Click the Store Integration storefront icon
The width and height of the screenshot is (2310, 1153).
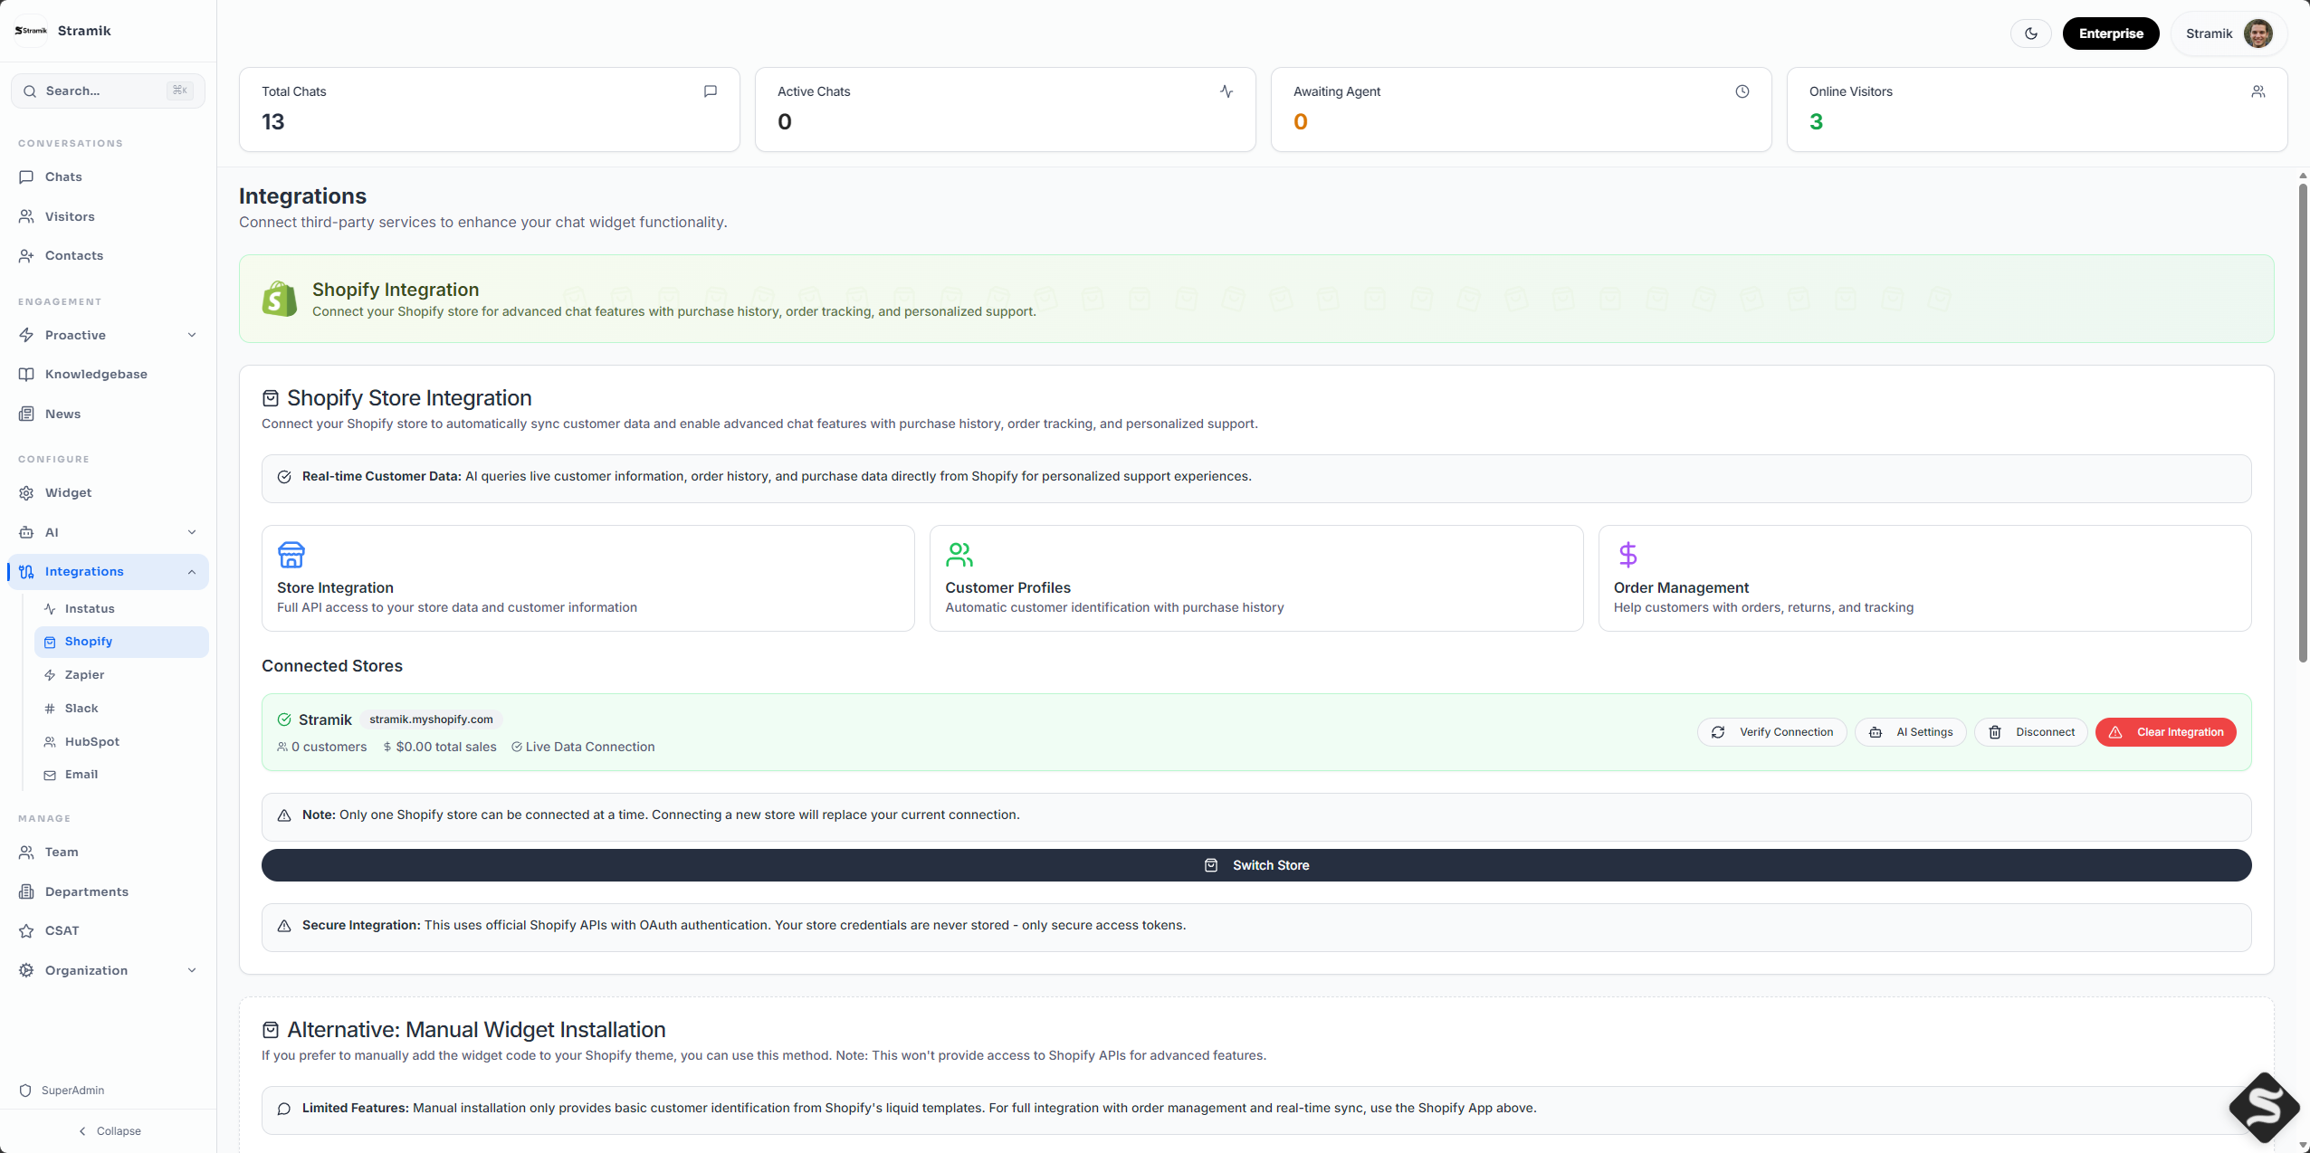(x=291, y=554)
